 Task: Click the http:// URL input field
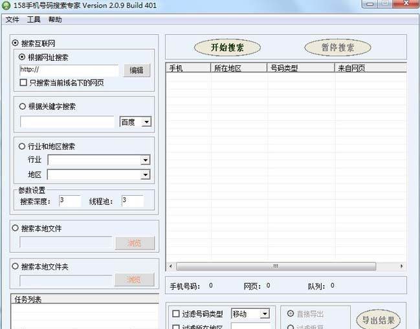[x=69, y=70]
